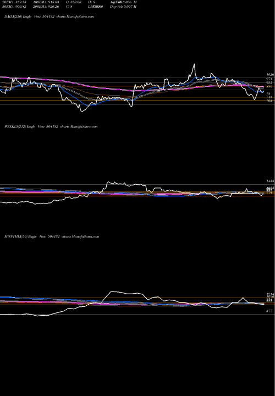Click the 200EMA: 920.26 value
This screenshot has width=275, height=396.
coord(47,7)
